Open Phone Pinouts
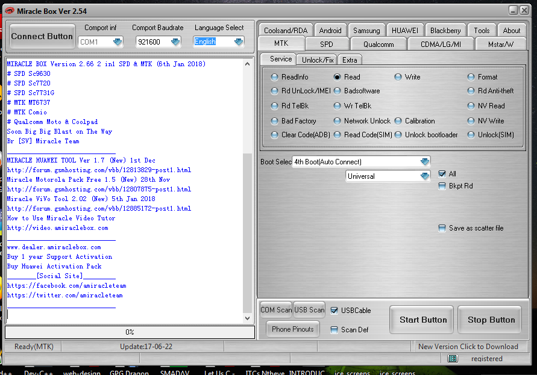 (293, 329)
